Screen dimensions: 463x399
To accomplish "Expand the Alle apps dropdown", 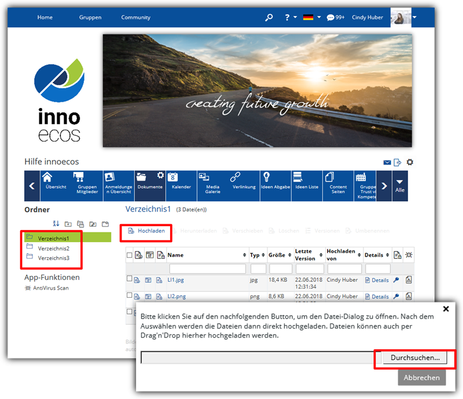I will tap(399, 186).
